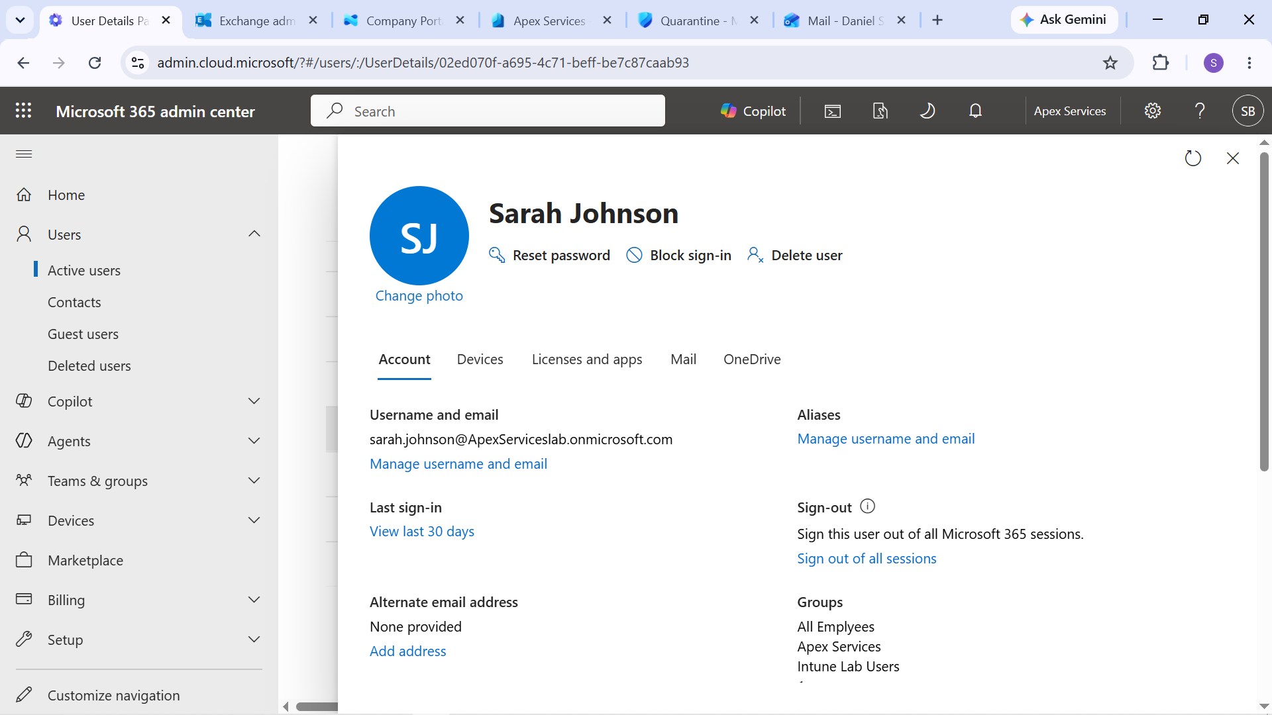This screenshot has width=1272, height=715.
Task: Open the document report icon in header
Action: tap(880, 111)
